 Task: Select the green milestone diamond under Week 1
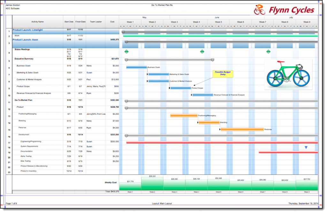click(126, 51)
